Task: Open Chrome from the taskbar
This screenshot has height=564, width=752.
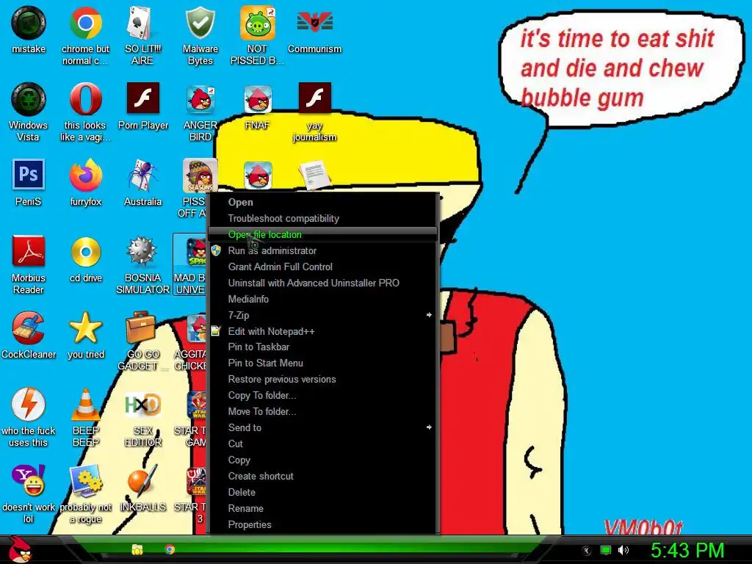Action: click(170, 549)
